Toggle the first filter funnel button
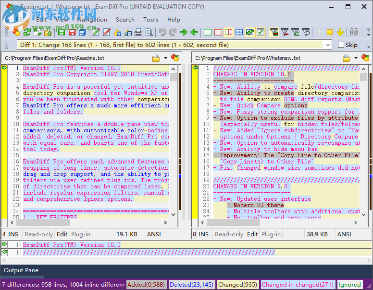Image resolution: width=373 pixels, height=290 pixels. click(x=274, y=32)
